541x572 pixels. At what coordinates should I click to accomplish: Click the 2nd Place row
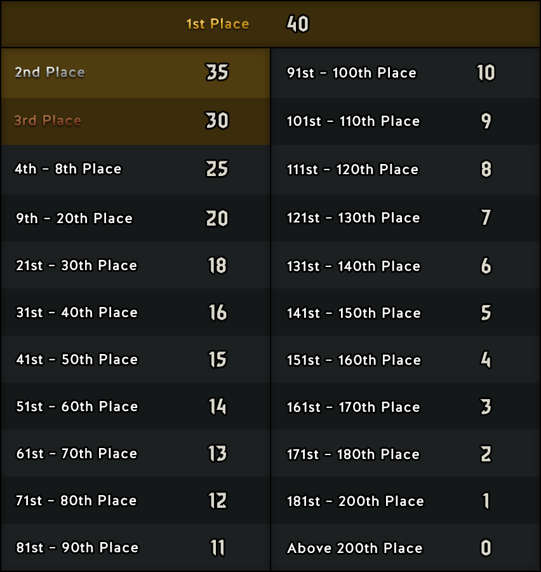(x=136, y=73)
